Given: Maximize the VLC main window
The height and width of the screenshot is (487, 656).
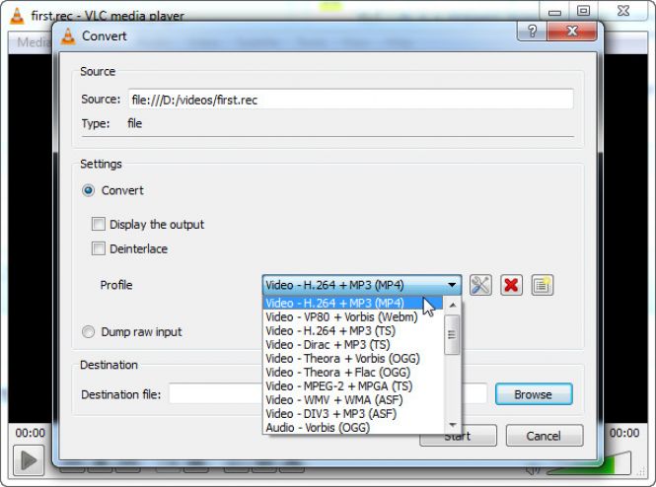Looking at the screenshot, I should coord(583,11).
